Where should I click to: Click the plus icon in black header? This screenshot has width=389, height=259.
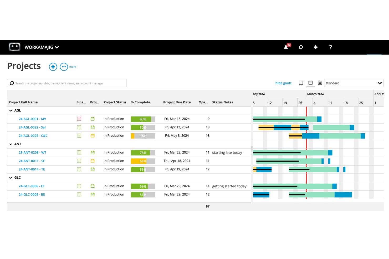click(316, 47)
